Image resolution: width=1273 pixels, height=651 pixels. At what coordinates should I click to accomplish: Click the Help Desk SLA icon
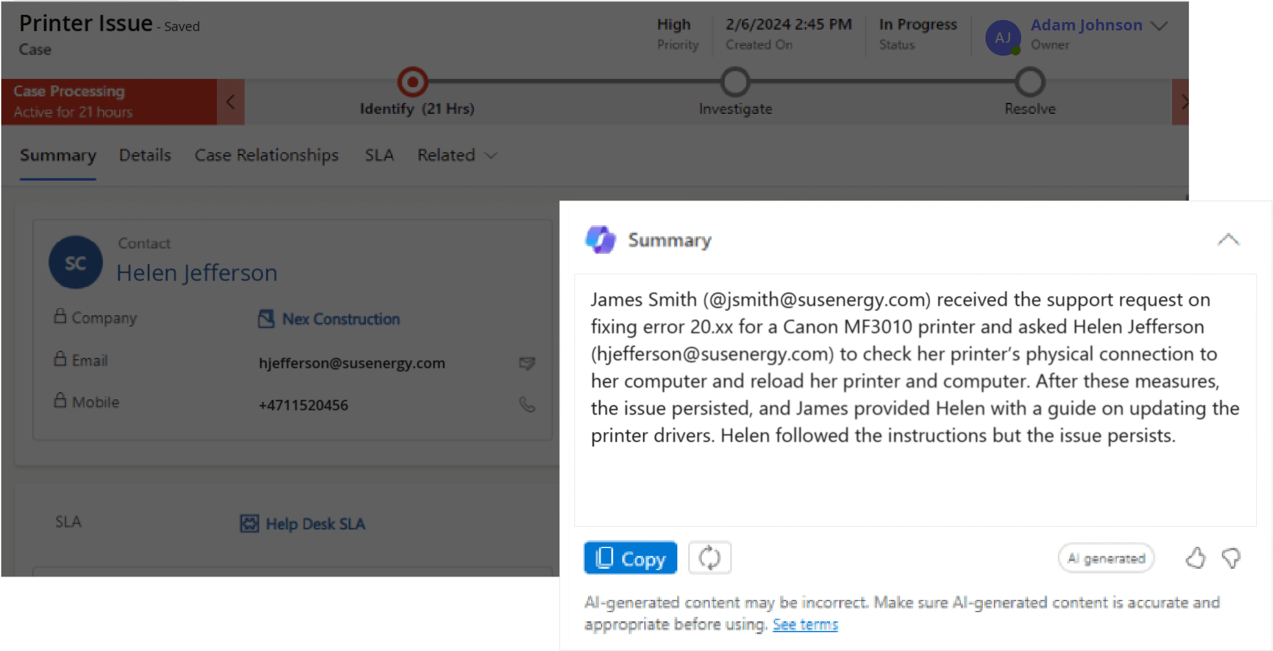point(248,523)
